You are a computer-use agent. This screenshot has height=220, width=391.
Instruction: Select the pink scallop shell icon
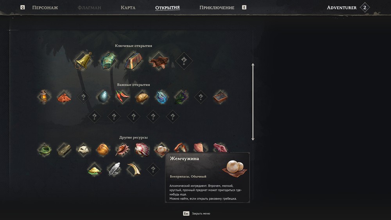(142, 150)
